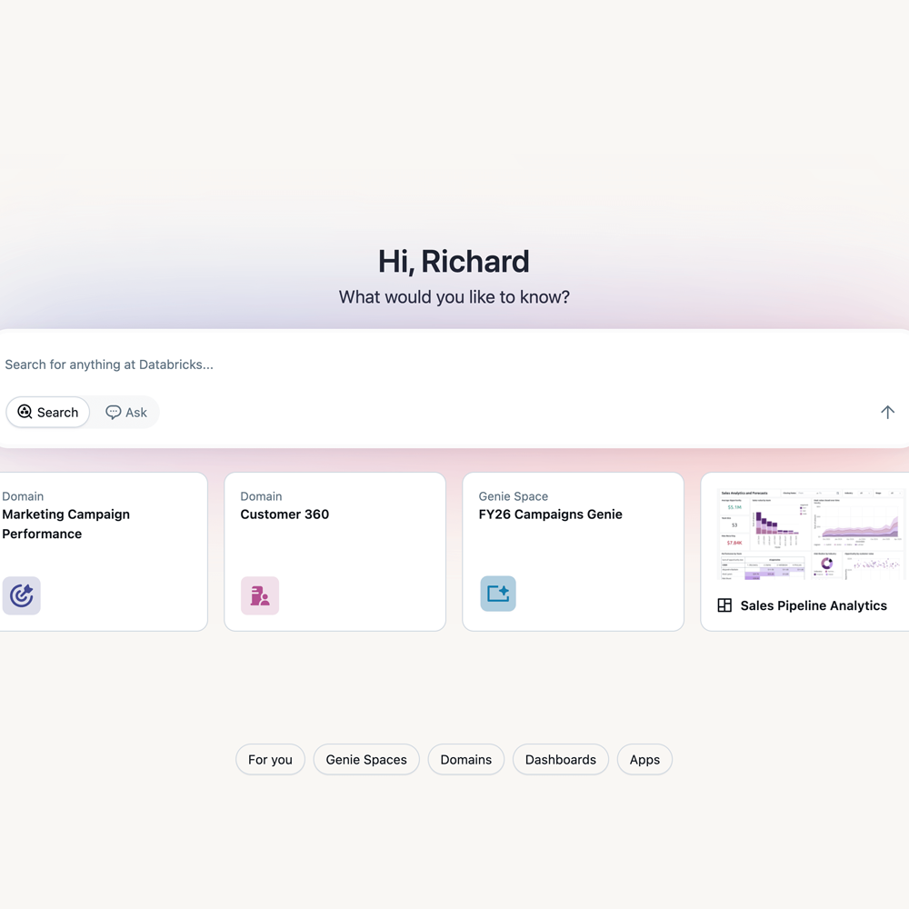909x909 pixels.
Task: Enable the For you filter
Action: point(269,759)
